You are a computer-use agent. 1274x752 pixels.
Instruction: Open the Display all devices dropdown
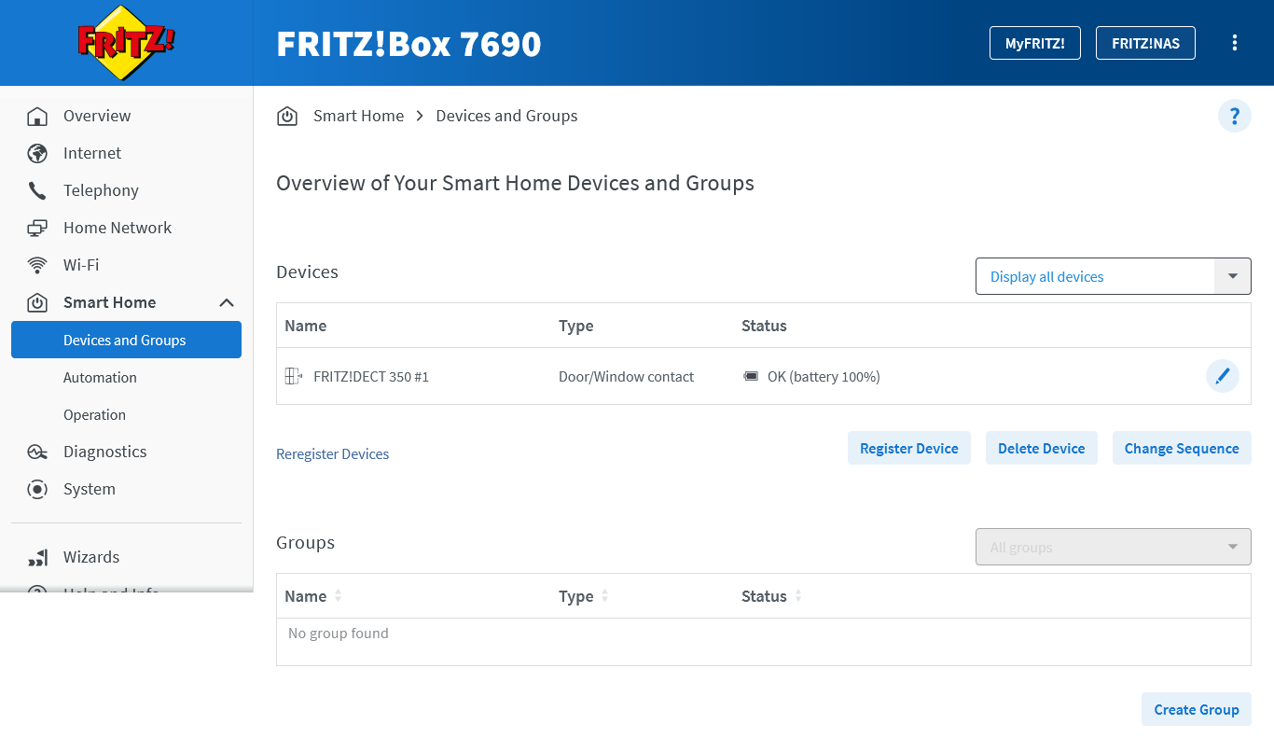(x=1113, y=276)
